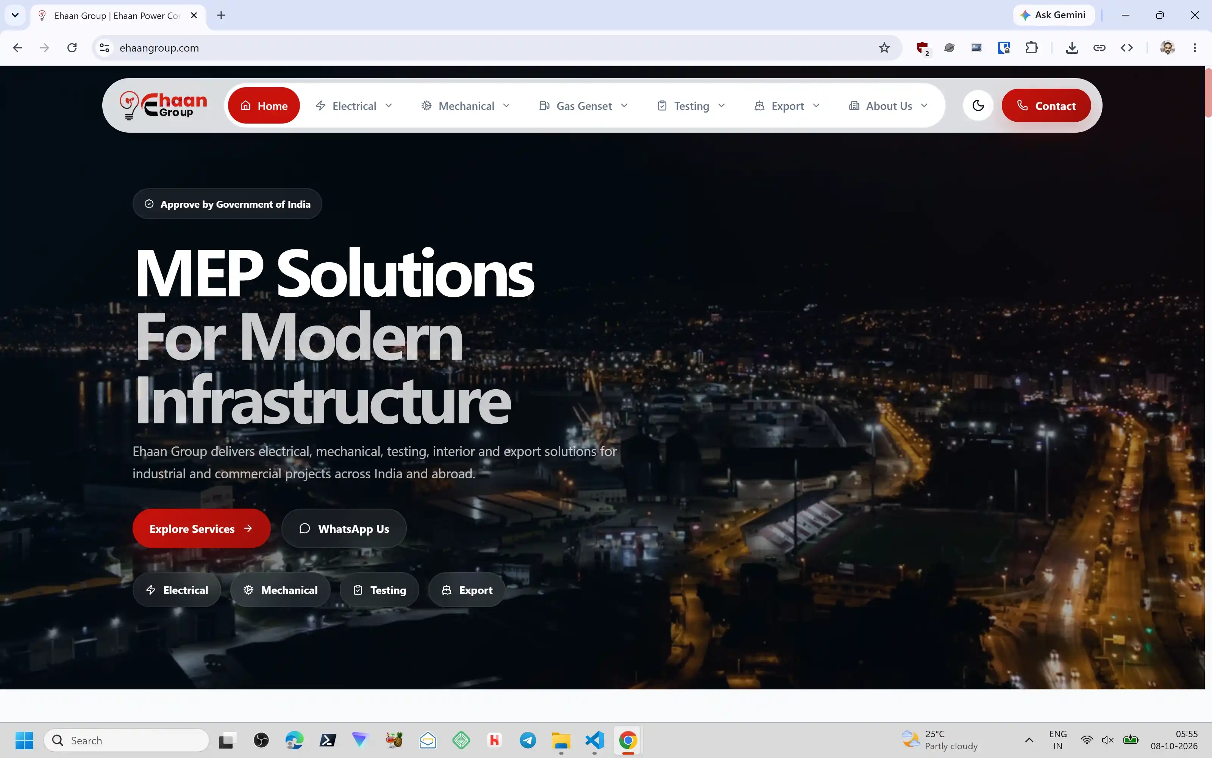The image size is (1212, 758).
Task: View site information icon in address bar
Action: click(105, 48)
